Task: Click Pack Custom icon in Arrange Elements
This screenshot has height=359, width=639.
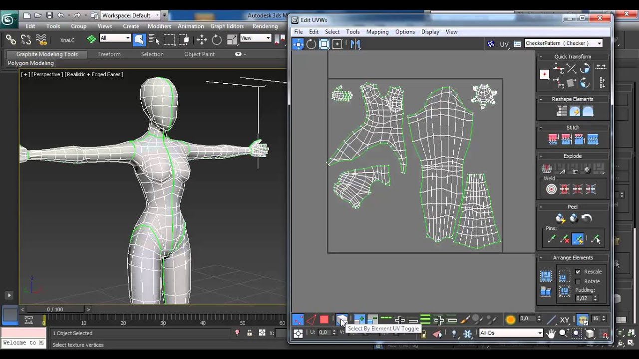Action: [546, 276]
